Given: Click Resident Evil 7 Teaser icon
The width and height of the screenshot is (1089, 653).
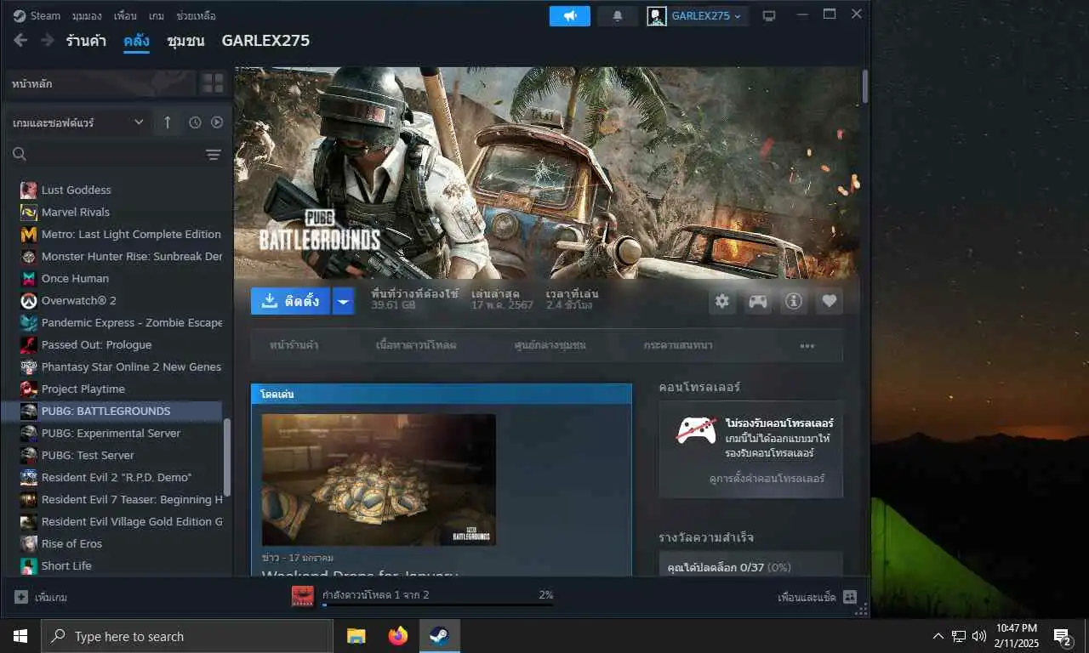Looking at the screenshot, I should (x=29, y=499).
